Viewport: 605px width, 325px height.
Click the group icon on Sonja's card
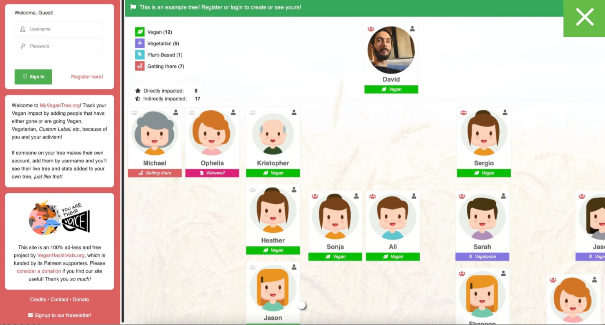pyautogui.click(x=315, y=196)
